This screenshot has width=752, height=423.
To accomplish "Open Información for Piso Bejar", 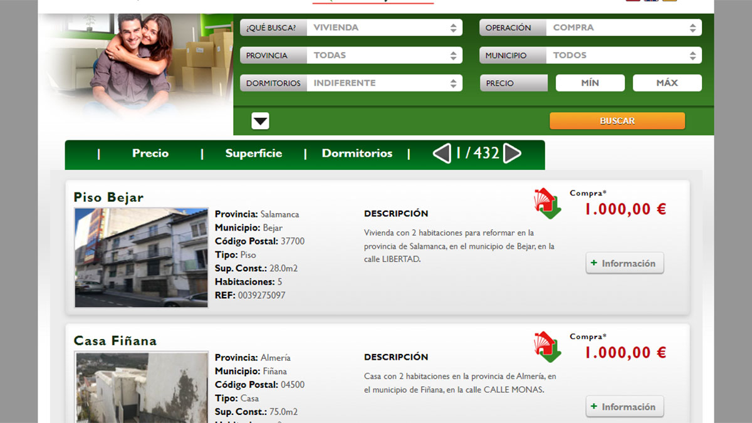I will [624, 263].
